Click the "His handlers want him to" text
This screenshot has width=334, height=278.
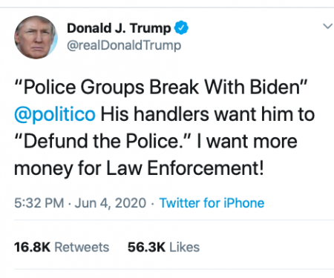[x=208, y=114]
